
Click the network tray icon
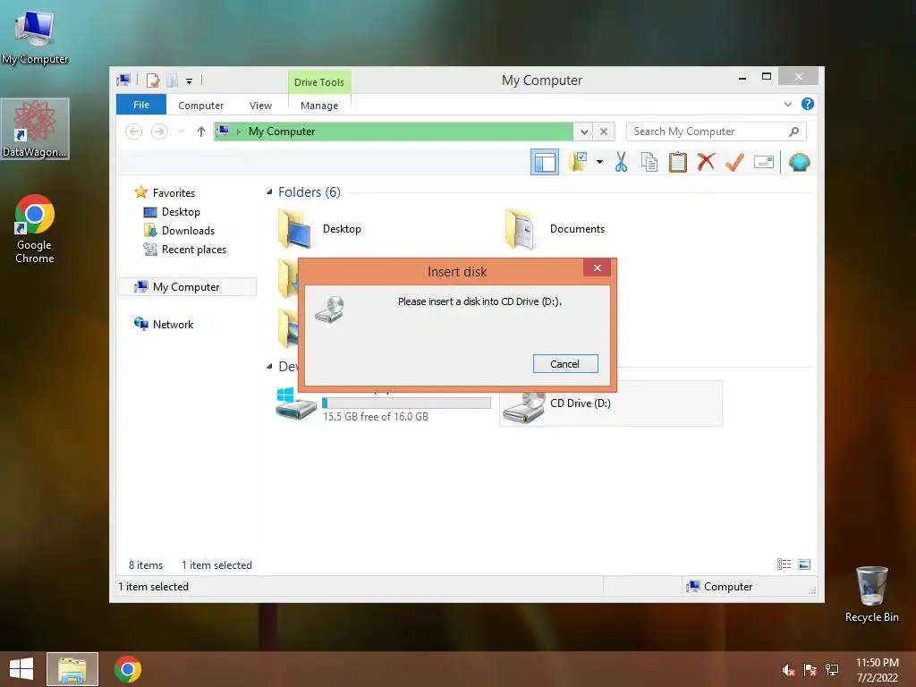(831, 670)
